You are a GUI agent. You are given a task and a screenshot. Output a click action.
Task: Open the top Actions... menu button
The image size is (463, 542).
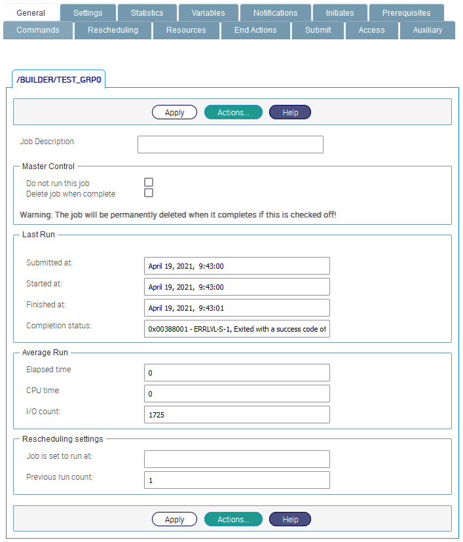(x=233, y=113)
